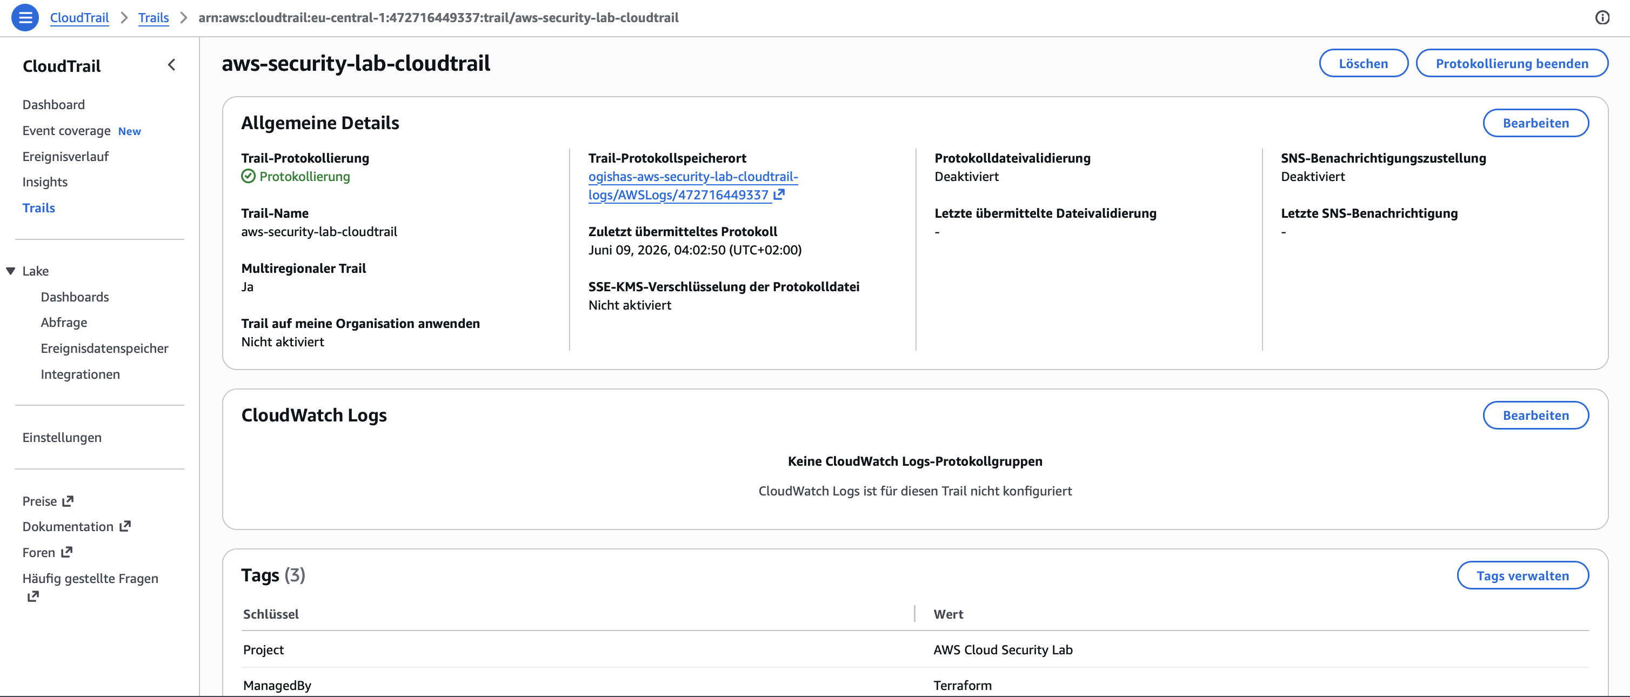This screenshot has width=1630, height=697.
Task: Click the Tags (3) heading
Action: (273, 575)
